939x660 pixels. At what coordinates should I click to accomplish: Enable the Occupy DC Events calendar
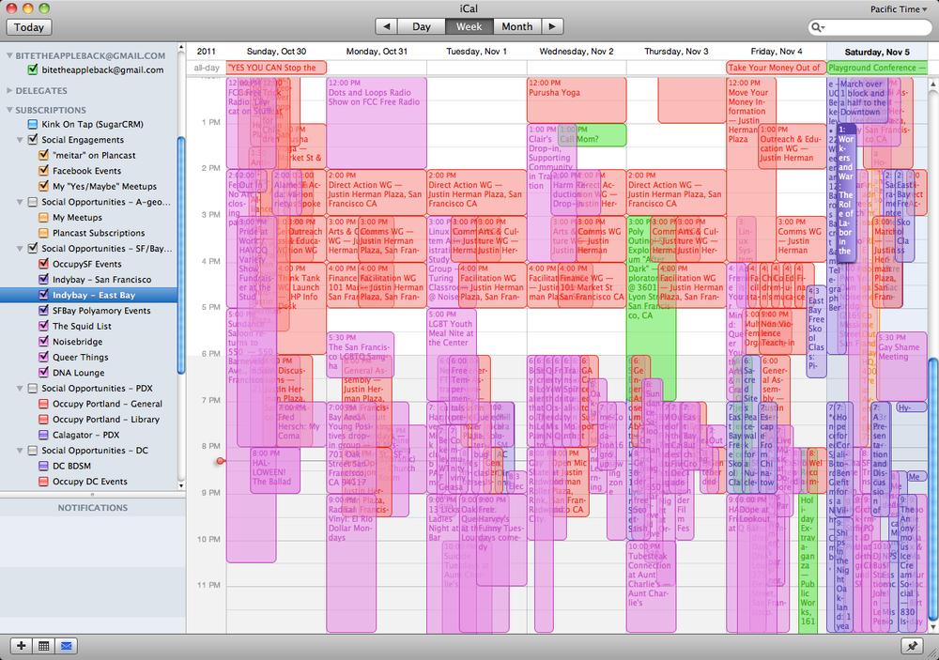tap(43, 482)
